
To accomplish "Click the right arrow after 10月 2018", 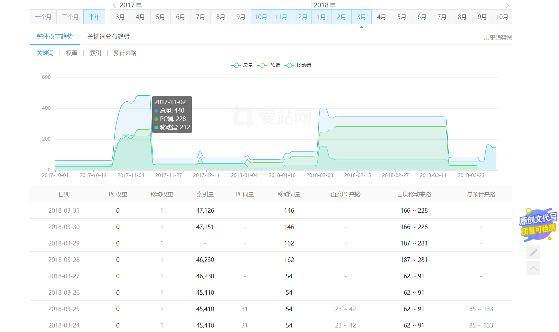I will [507, 5].
